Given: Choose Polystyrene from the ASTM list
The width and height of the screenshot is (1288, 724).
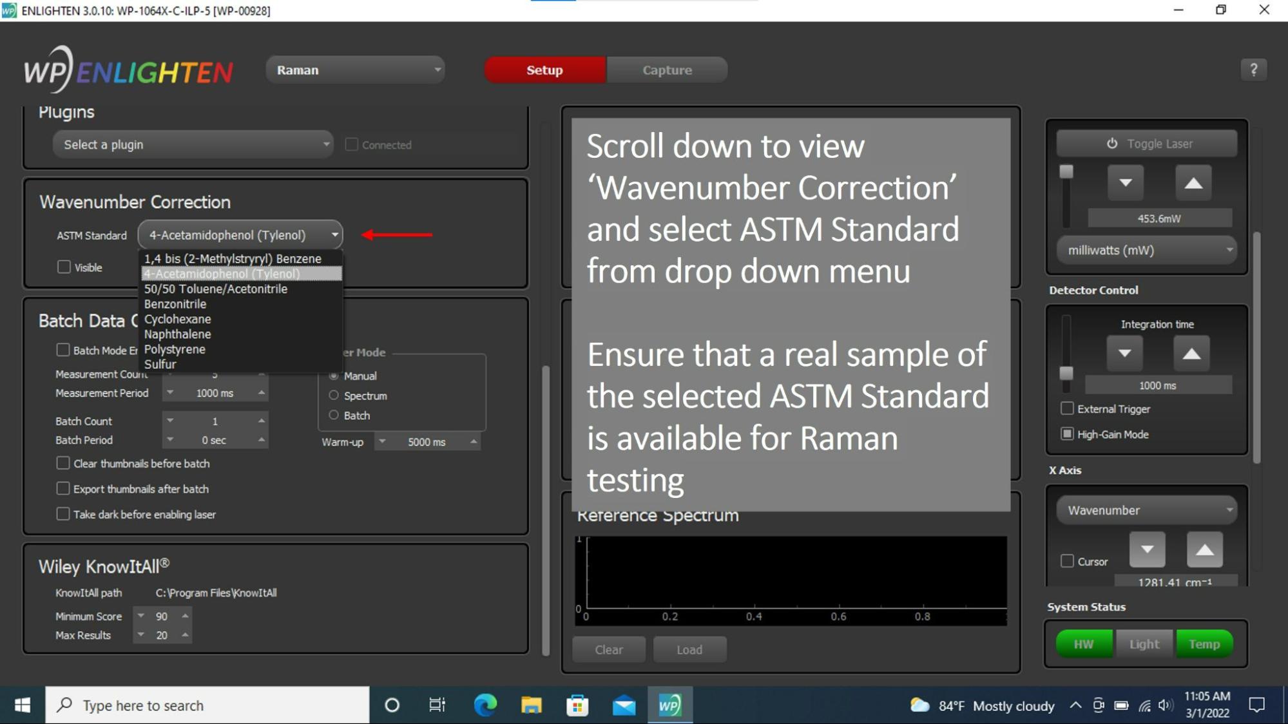Looking at the screenshot, I should click(x=175, y=349).
